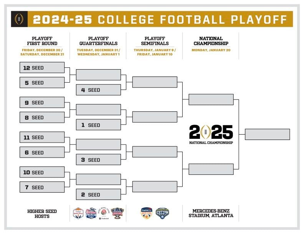The width and height of the screenshot is (304, 234).
Task: Select the Playoff First Round heading
Action: point(42,41)
